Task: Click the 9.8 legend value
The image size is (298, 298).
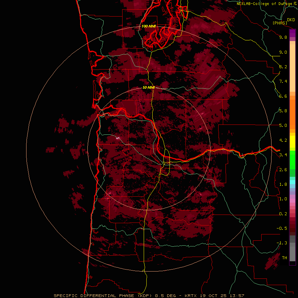Action: coord(283,37)
